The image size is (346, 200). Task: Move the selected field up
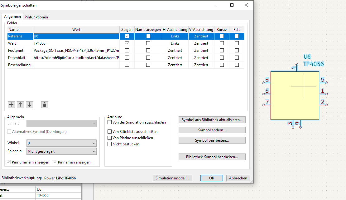[20, 105]
